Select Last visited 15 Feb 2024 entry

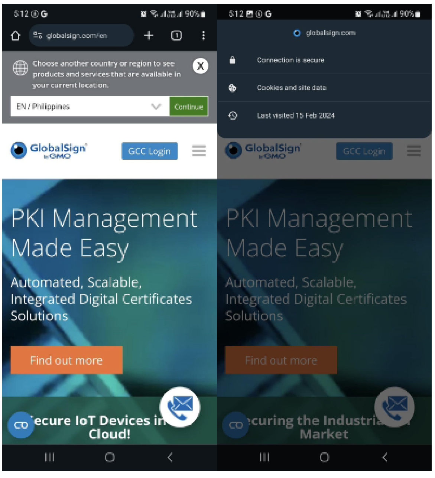(x=296, y=116)
